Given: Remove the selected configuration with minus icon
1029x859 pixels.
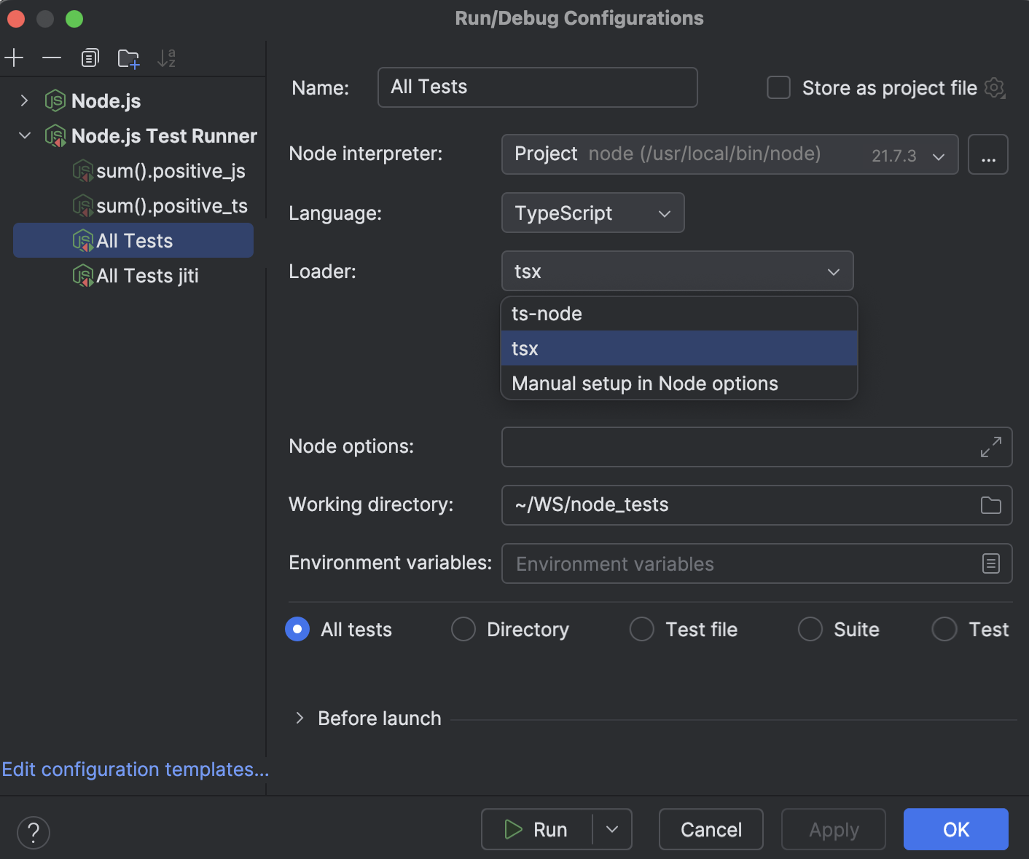Looking at the screenshot, I should (x=52, y=58).
